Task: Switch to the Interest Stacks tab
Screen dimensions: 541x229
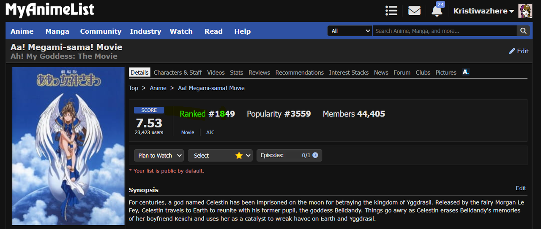Action: click(349, 73)
